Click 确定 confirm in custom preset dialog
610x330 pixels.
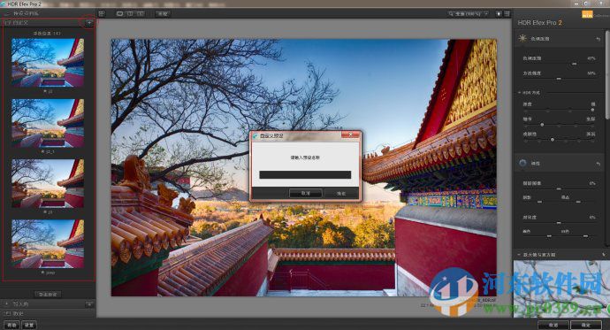pyautogui.click(x=340, y=193)
